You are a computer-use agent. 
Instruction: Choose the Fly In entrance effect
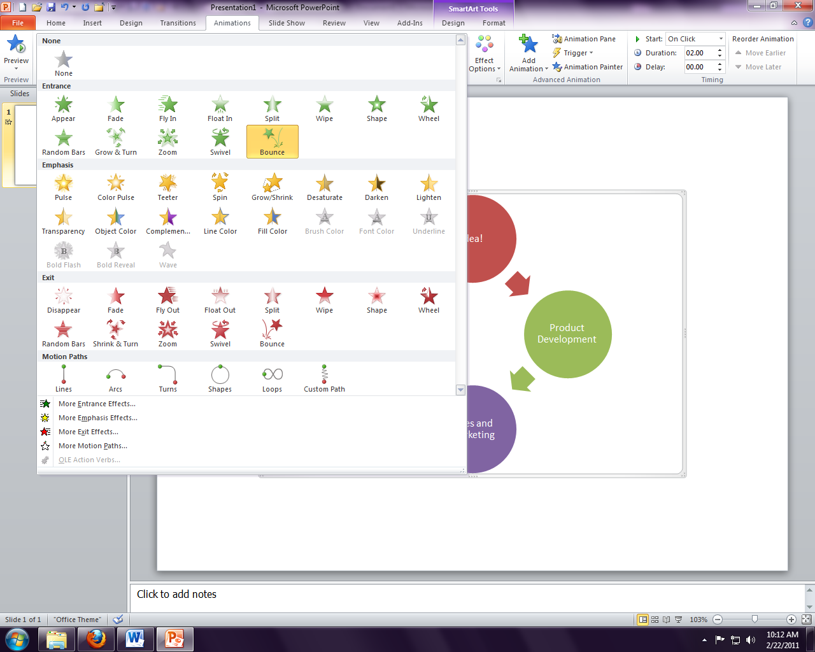(x=168, y=108)
